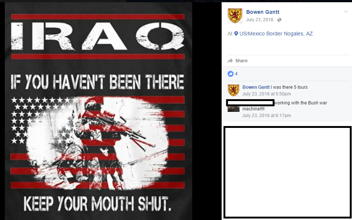Open US/Mexico Border Nogales, AZ location link
This screenshot has width=352, height=220.
pyautogui.click(x=276, y=34)
